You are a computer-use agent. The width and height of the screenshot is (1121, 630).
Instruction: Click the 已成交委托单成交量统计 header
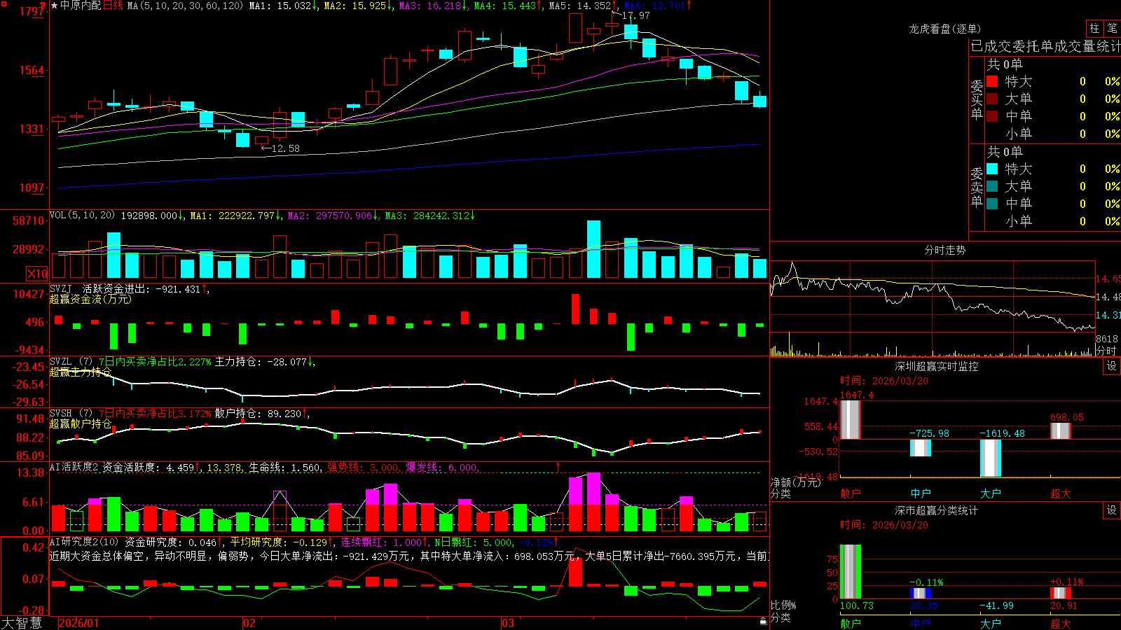[x=1045, y=46]
